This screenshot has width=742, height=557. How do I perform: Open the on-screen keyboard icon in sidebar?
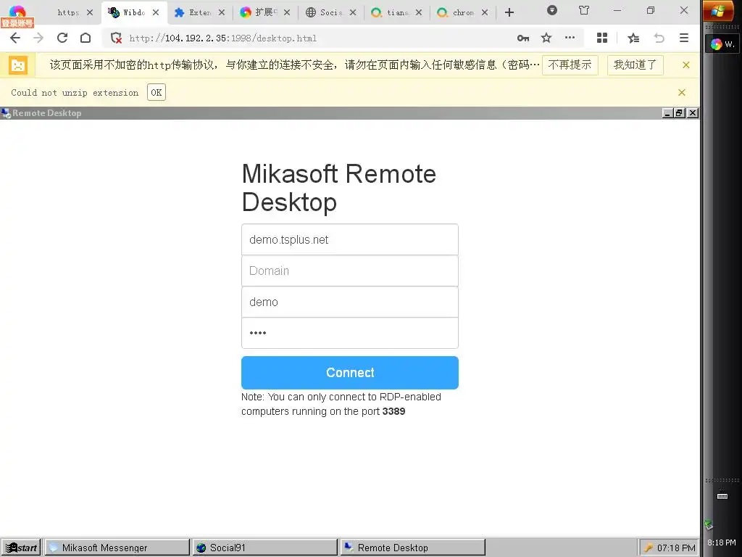(722, 496)
